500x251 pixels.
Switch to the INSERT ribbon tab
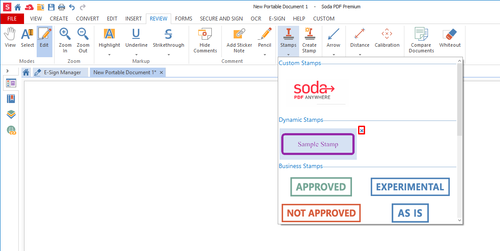click(133, 18)
